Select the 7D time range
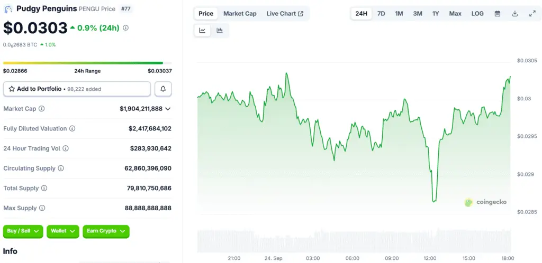 381,14
